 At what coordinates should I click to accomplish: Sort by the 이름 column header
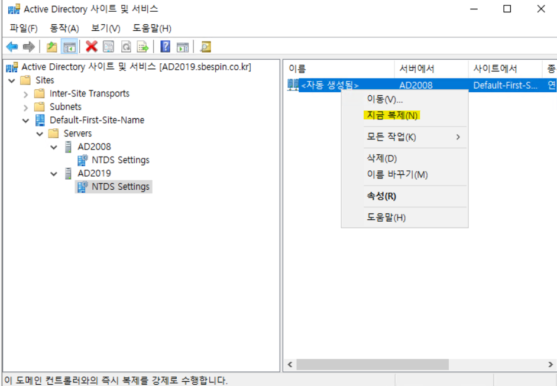339,69
